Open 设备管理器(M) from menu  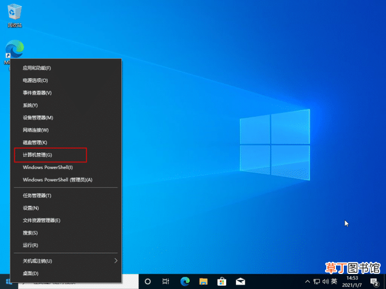point(66,118)
